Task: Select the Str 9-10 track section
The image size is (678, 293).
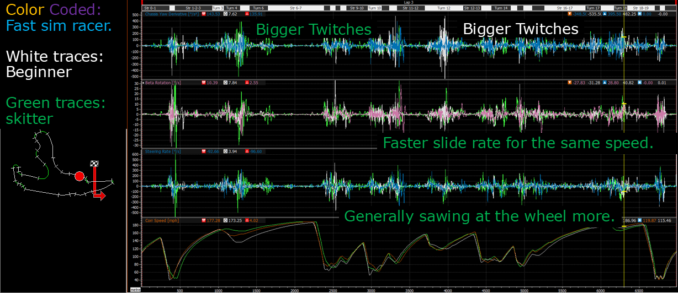Action: pos(357,8)
